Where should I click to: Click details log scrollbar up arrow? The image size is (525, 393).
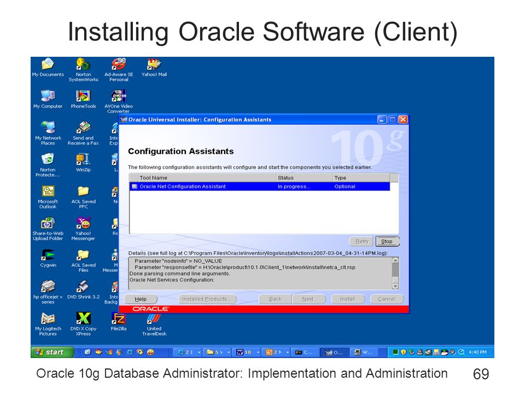pyautogui.click(x=395, y=260)
